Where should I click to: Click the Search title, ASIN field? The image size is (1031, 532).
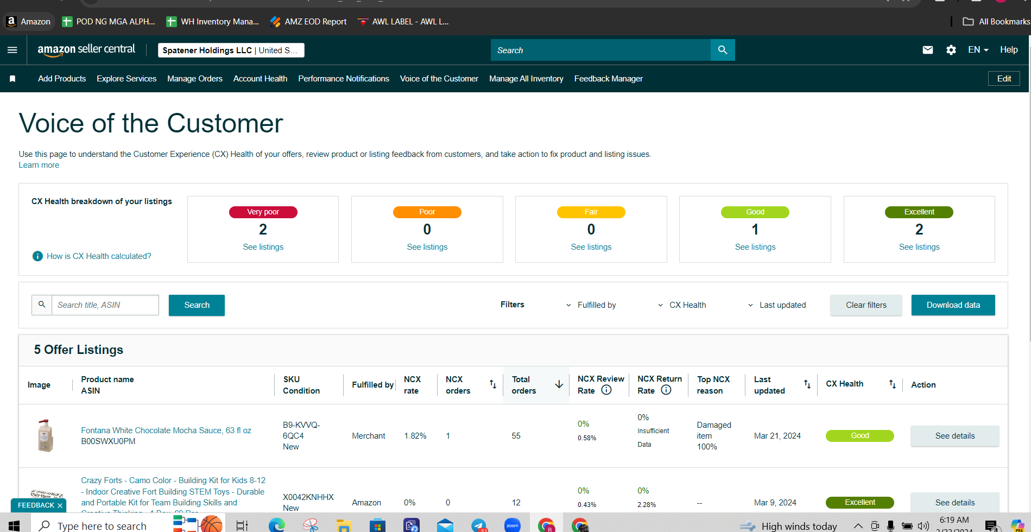click(x=105, y=305)
